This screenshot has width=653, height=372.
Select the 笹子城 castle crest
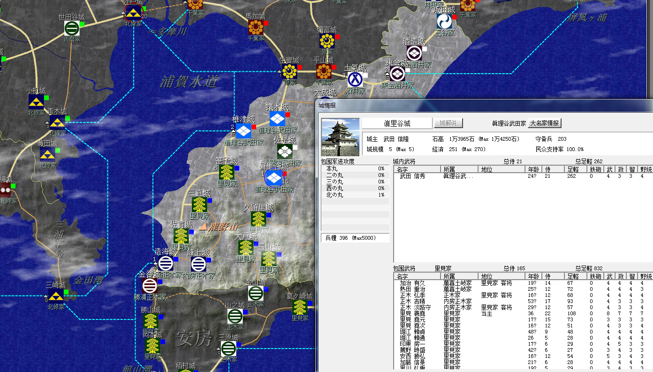pyautogui.click(x=227, y=172)
